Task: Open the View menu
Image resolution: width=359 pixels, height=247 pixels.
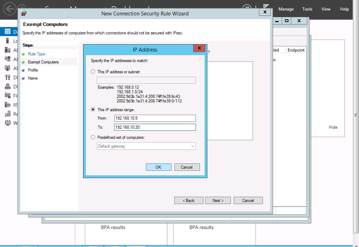Action: tap(326, 9)
